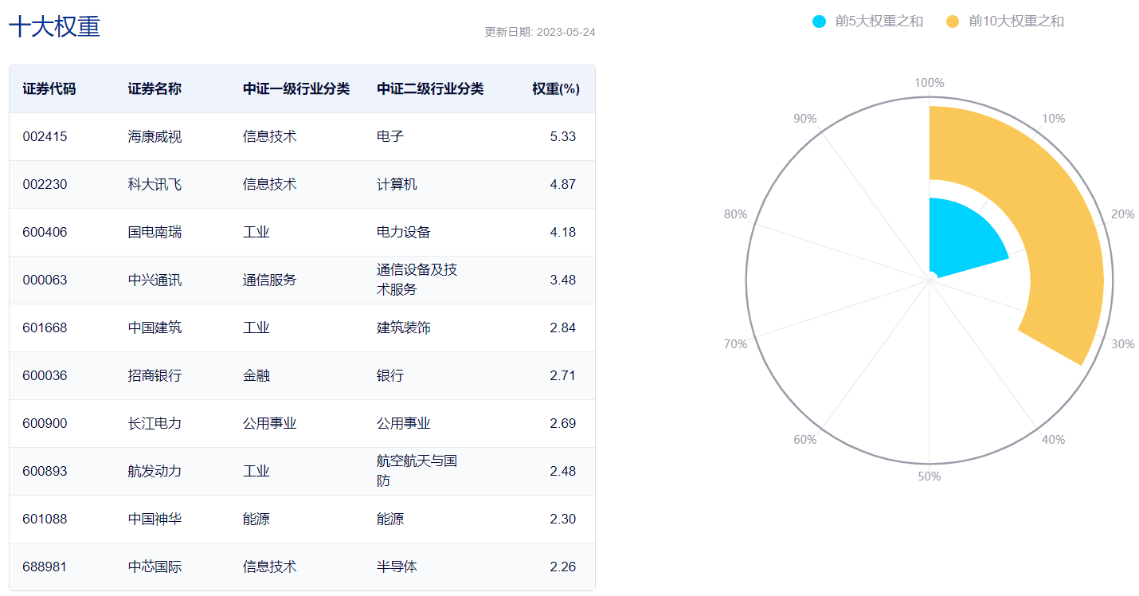Screen dimensions: 1139x596
Task: Click the 航空航天与国防 industry cell
Action: point(417,471)
